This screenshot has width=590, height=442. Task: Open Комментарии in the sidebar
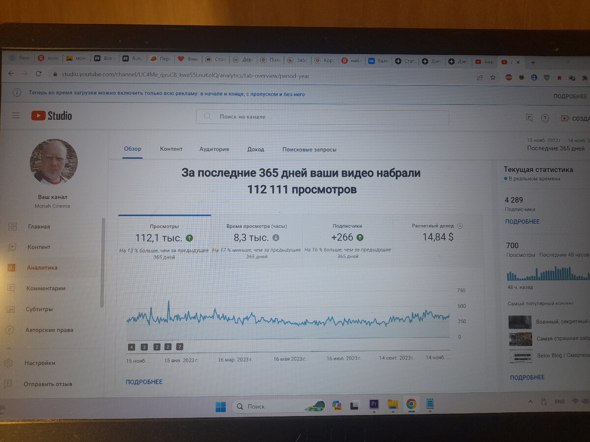45,288
